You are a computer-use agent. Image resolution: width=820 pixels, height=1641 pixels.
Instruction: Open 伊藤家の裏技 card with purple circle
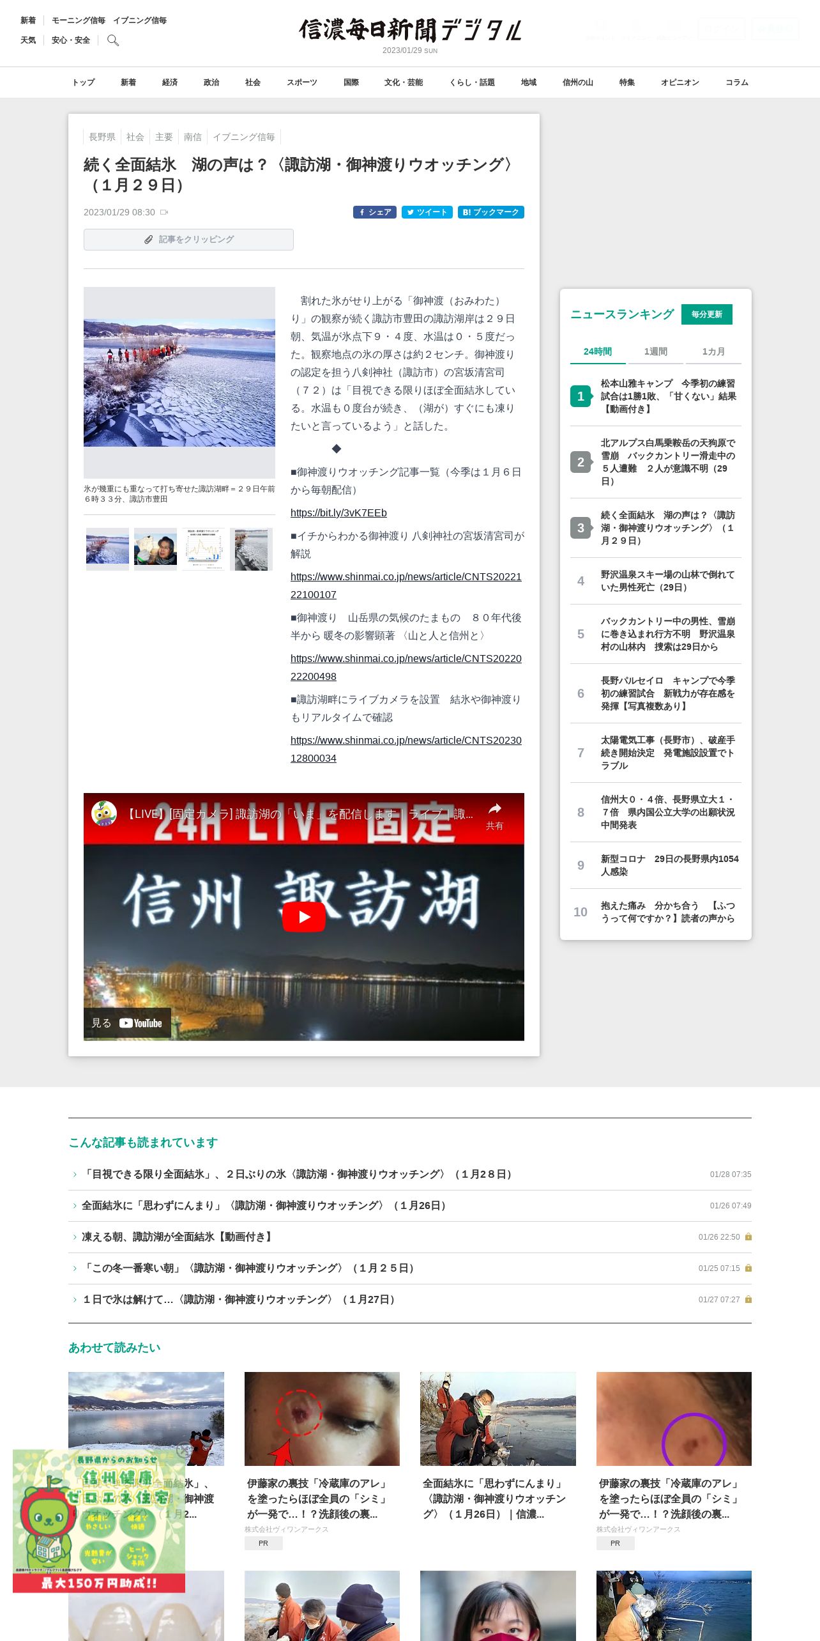(x=674, y=1460)
